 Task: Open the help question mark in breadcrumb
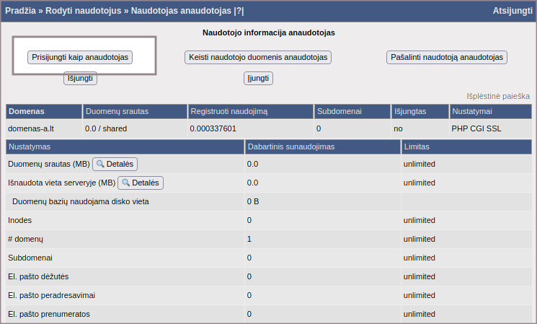coord(239,11)
